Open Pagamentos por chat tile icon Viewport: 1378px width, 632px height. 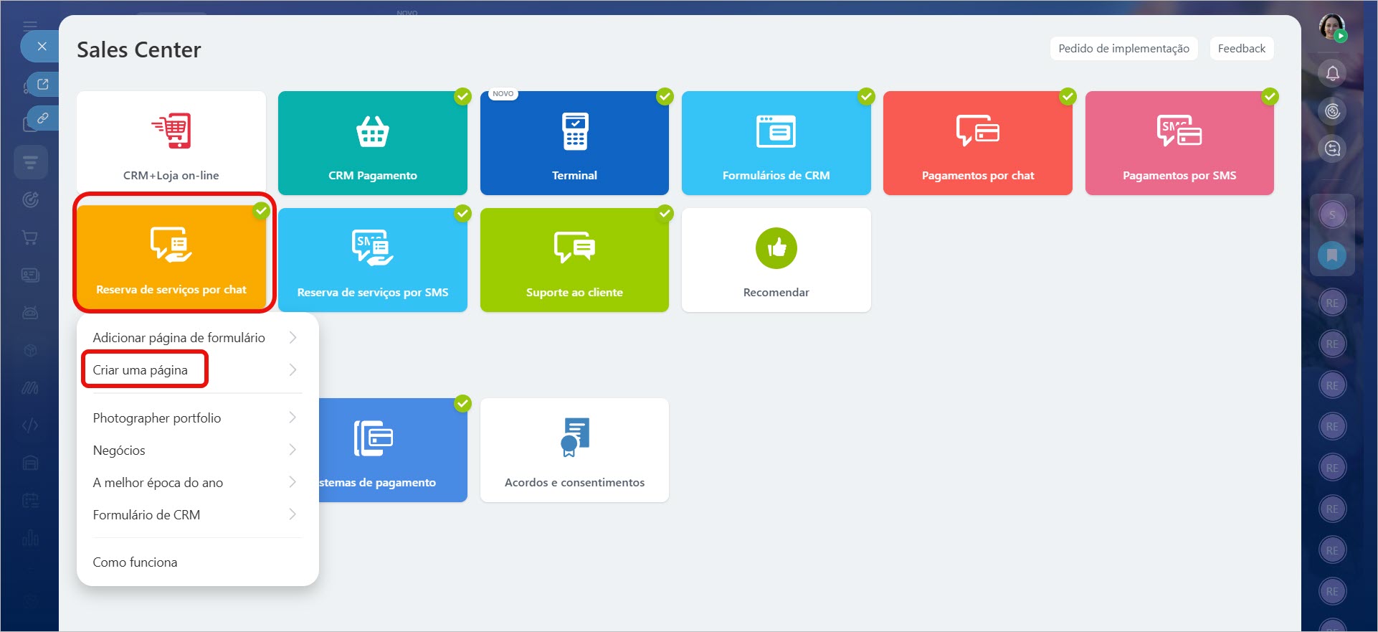point(977,131)
